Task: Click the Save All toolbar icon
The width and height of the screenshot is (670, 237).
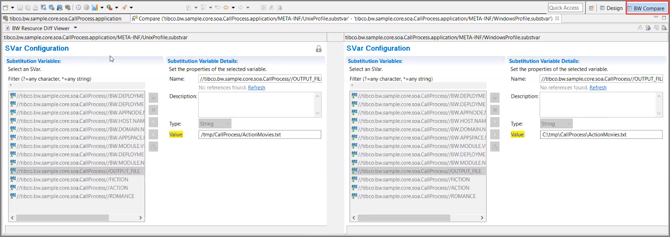Action: [x=28, y=8]
